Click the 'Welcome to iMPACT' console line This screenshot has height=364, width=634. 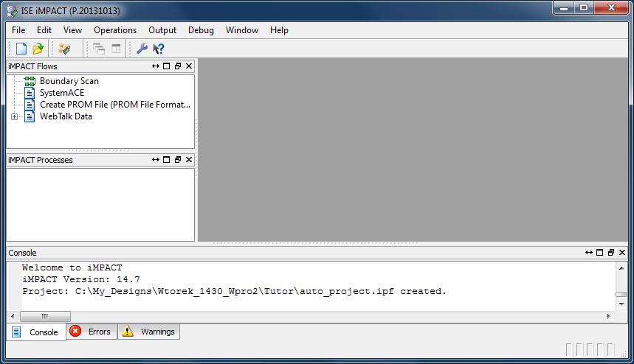(72, 267)
